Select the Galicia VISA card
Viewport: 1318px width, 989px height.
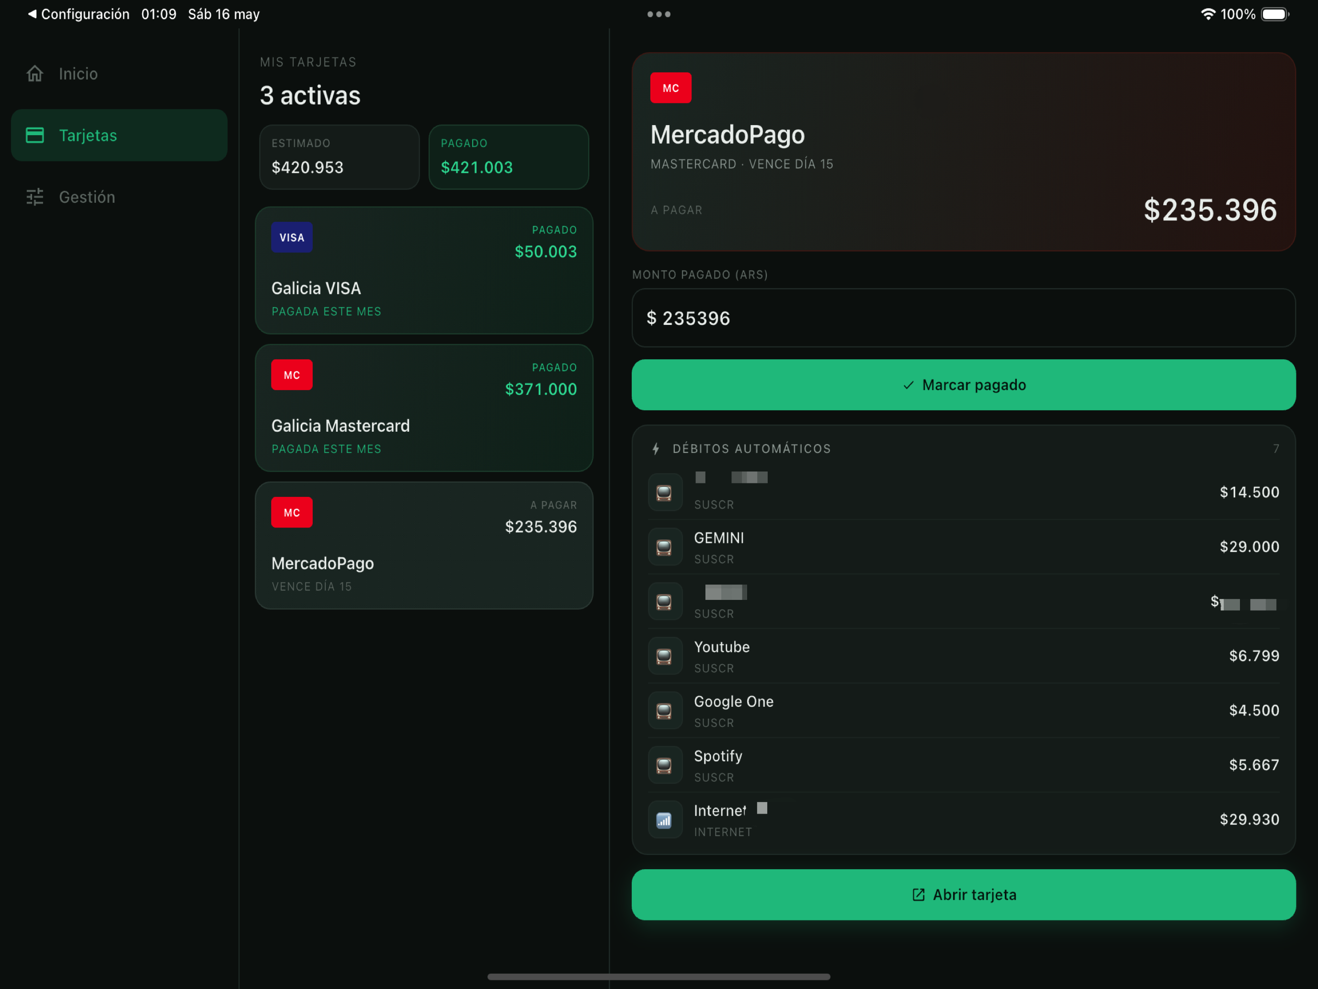coord(424,270)
